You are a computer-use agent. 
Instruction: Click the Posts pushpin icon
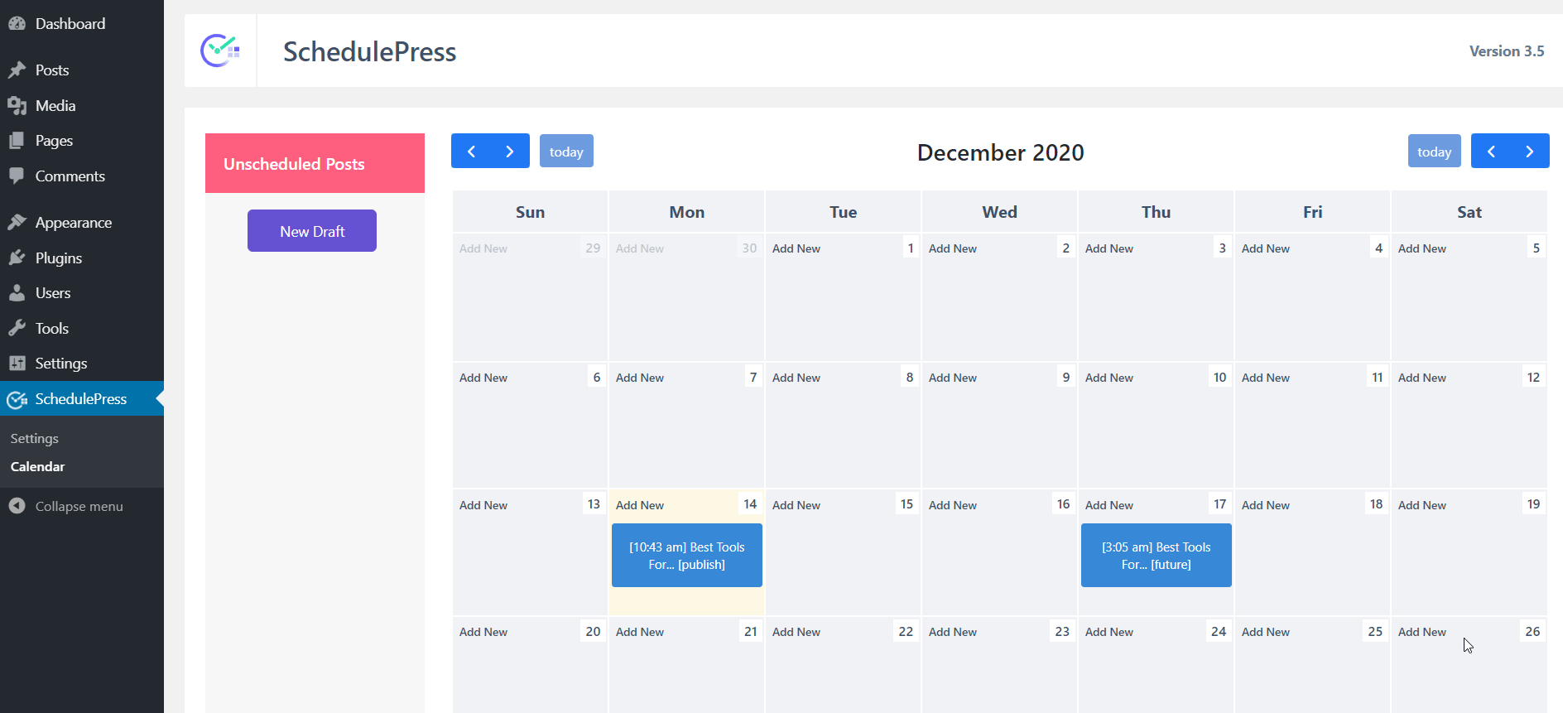17,70
